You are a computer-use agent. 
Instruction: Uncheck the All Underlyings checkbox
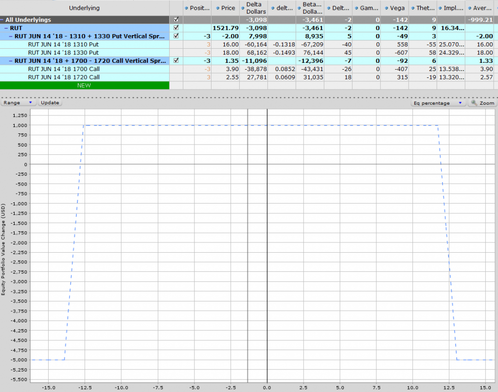[x=176, y=20]
